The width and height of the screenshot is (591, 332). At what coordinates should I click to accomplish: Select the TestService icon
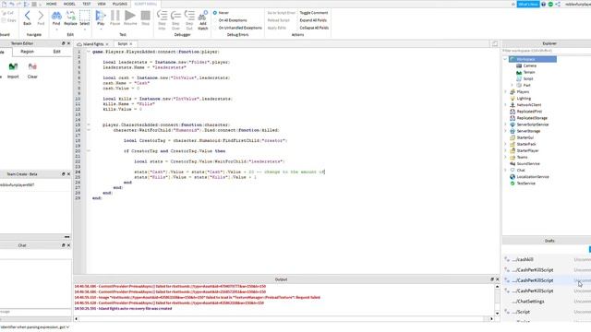click(x=513, y=184)
